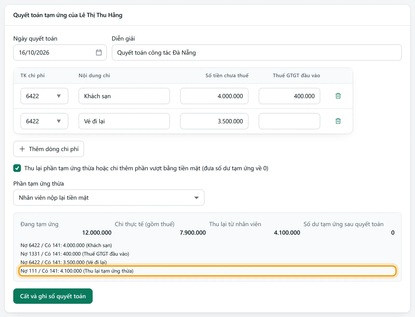Select the 4.100.000 recovered amount value
Image resolution: width=415 pixels, height=317 pixels.
pos(287,233)
